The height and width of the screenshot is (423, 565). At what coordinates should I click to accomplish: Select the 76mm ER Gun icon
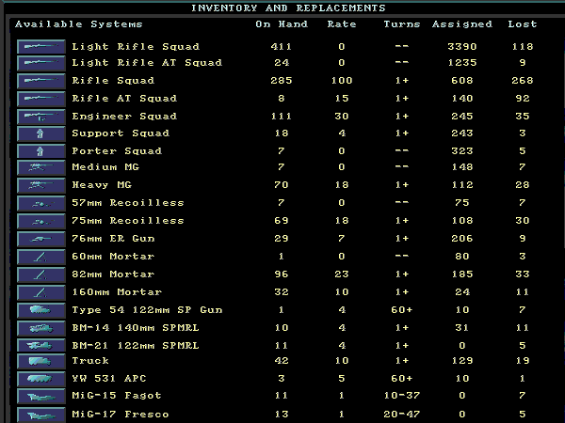(41, 239)
